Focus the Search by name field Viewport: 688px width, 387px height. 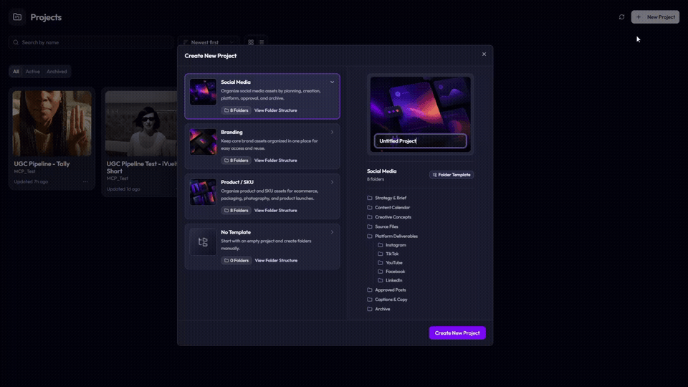point(91,42)
